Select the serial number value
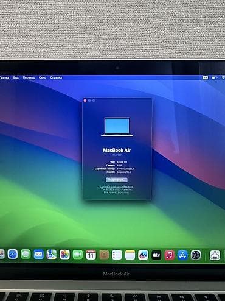Image resolution: width=225 pixels, height=301 pixels. point(125,169)
